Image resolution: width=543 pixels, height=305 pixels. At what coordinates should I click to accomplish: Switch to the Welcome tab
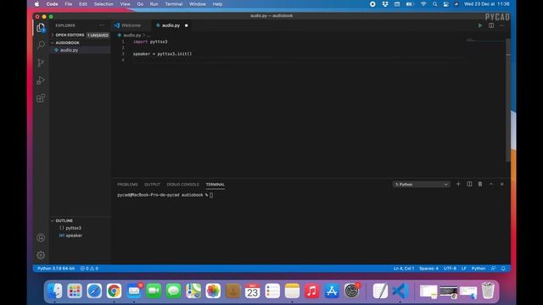tap(131, 25)
